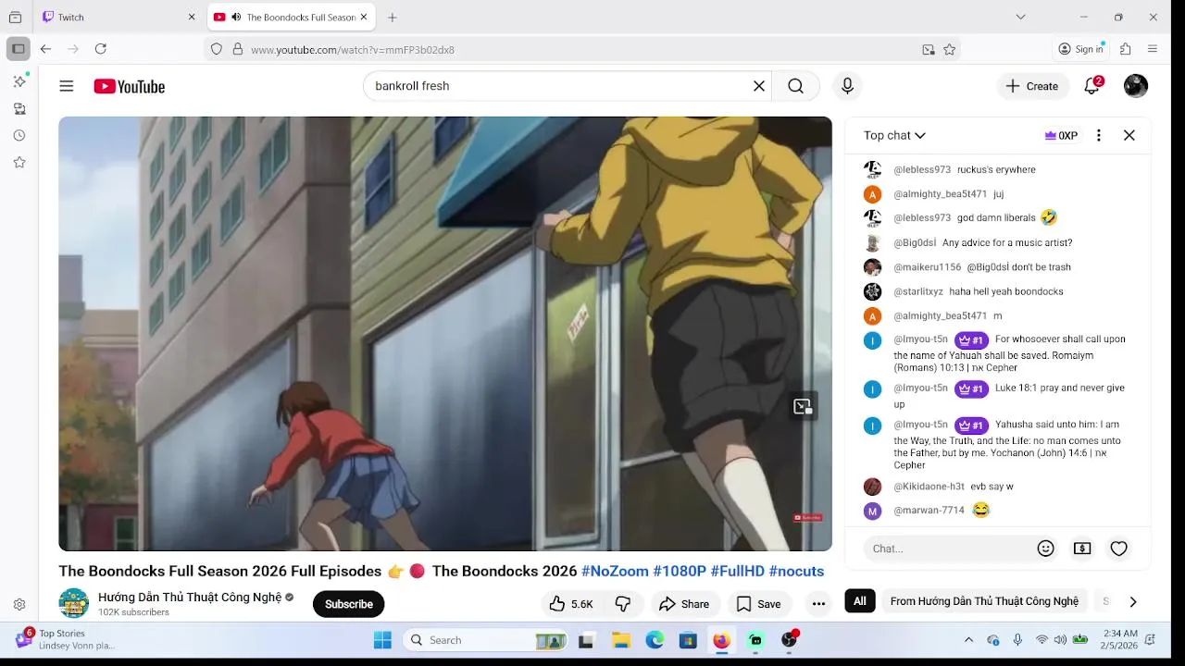Clear the YouTube search box text

(x=759, y=86)
